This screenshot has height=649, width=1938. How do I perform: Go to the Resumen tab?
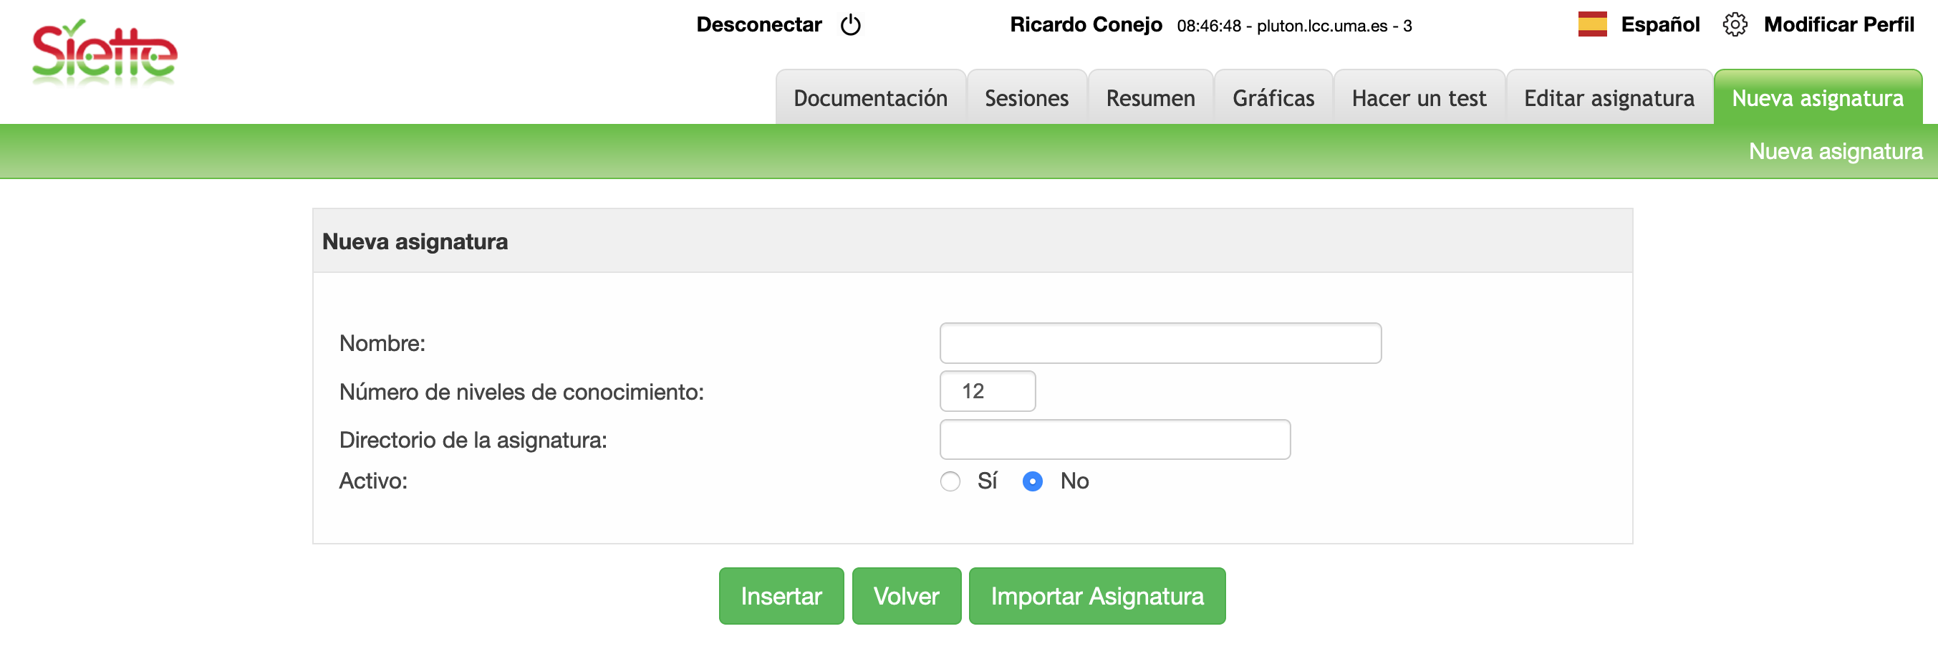pos(1149,98)
